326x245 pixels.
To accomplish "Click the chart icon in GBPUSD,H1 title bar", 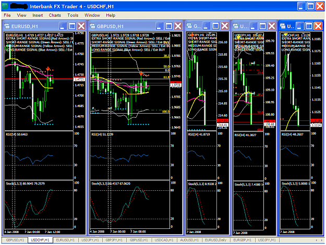I will click(x=92, y=26).
